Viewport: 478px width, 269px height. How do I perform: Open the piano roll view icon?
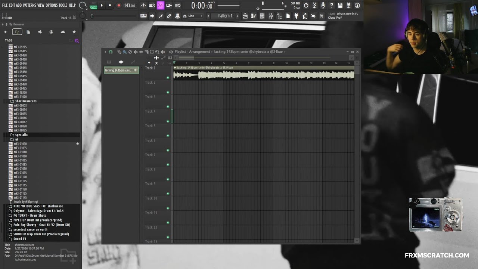(254, 16)
